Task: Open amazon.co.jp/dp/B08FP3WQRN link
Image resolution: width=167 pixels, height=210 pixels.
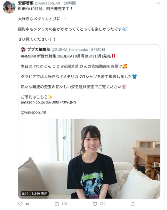Action: point(48,102)
